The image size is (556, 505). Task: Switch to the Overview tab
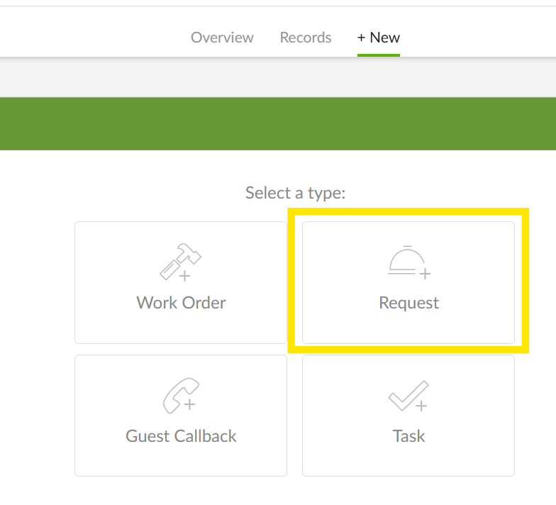222,38
